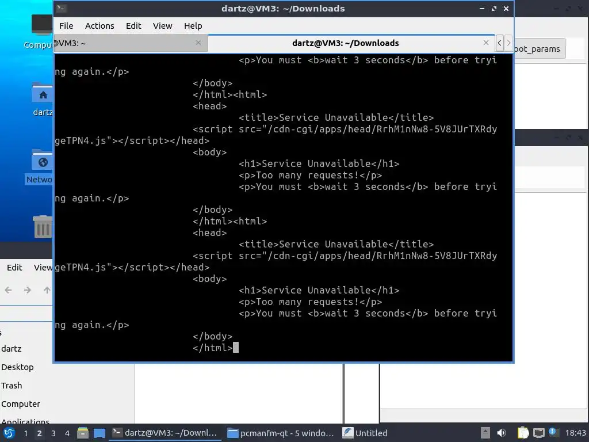Image resolution: width=589 pixels, height=442 pixels.
Task: Switch to workspace 3
Action: click(x=53, y=433)
